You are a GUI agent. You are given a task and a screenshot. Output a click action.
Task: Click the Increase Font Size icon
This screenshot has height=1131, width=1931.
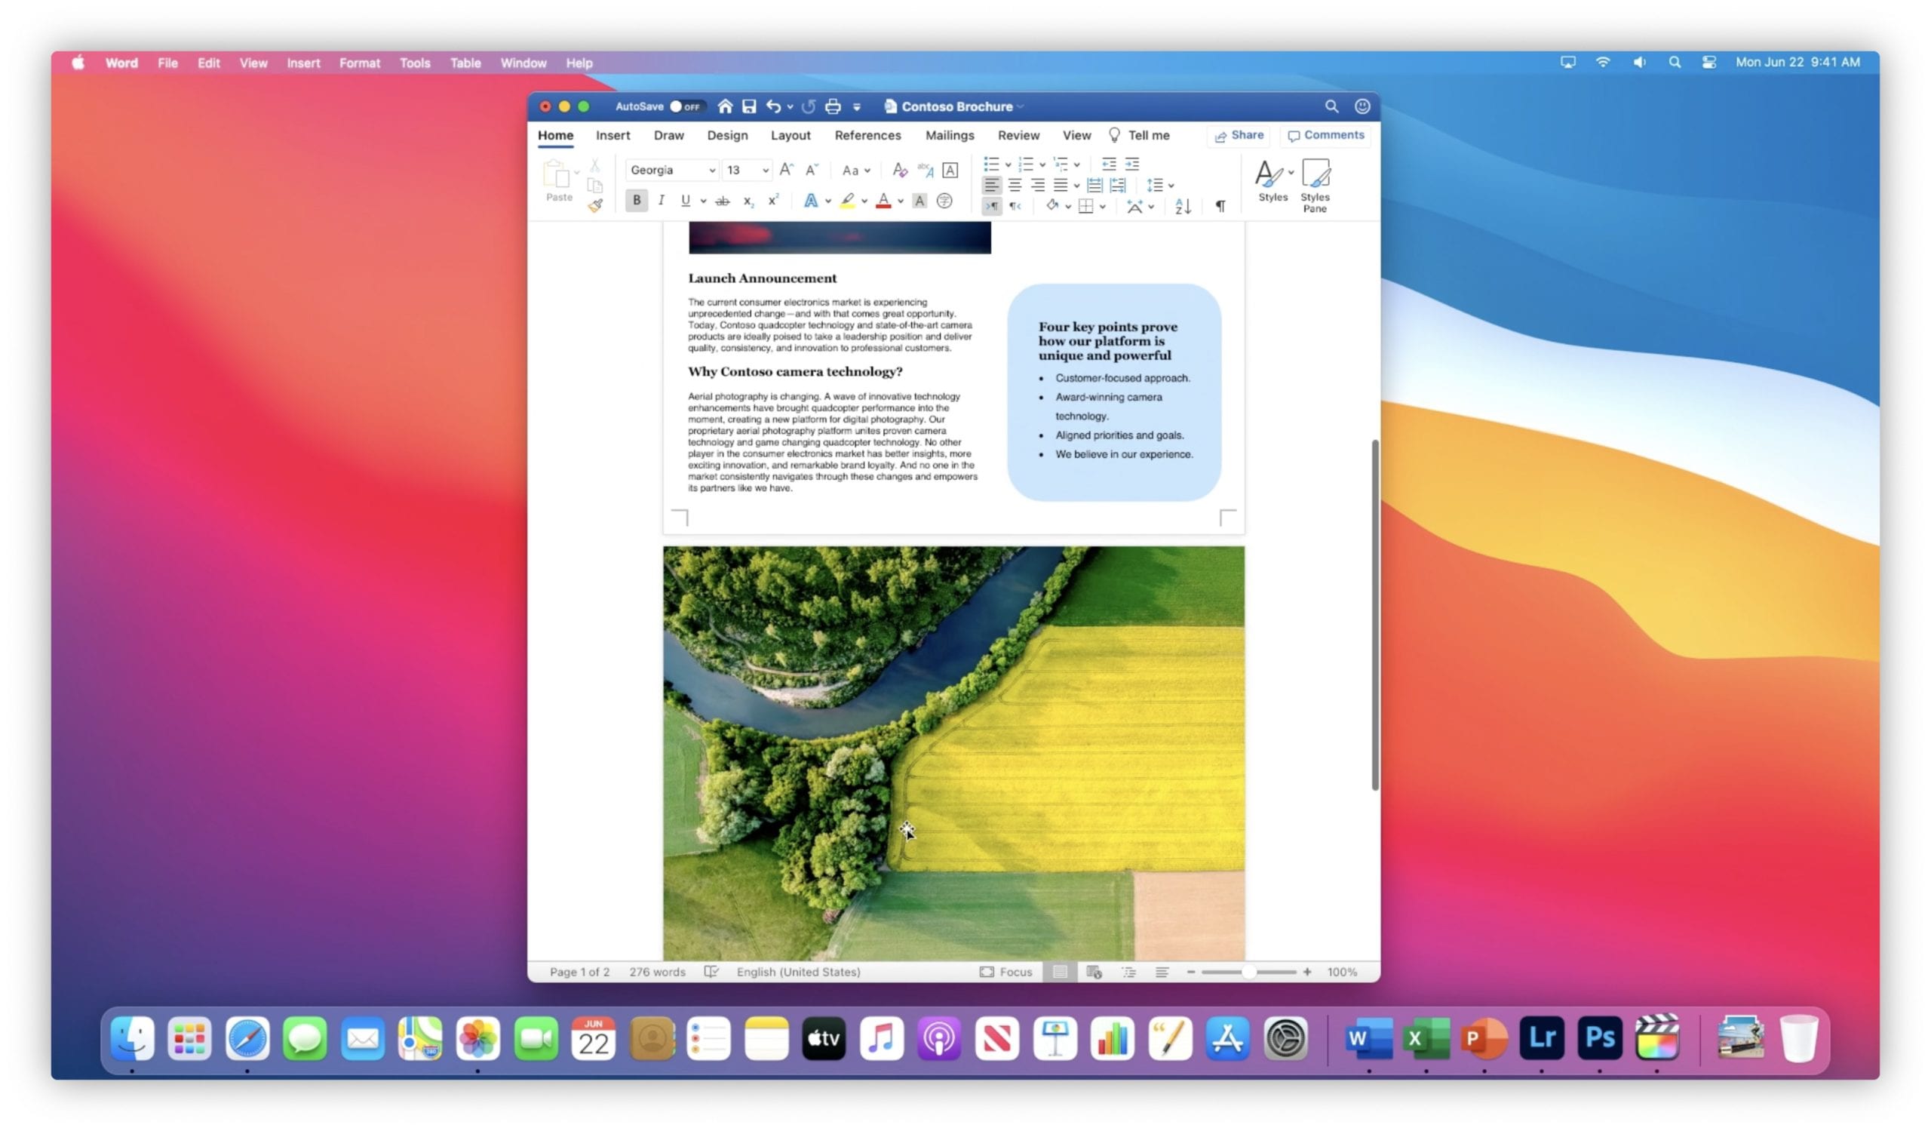pyautogui.click(x=786, y=170)
